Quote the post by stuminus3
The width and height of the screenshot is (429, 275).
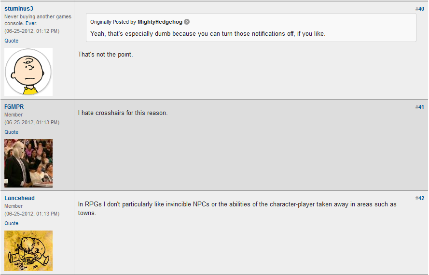(12, 41)
